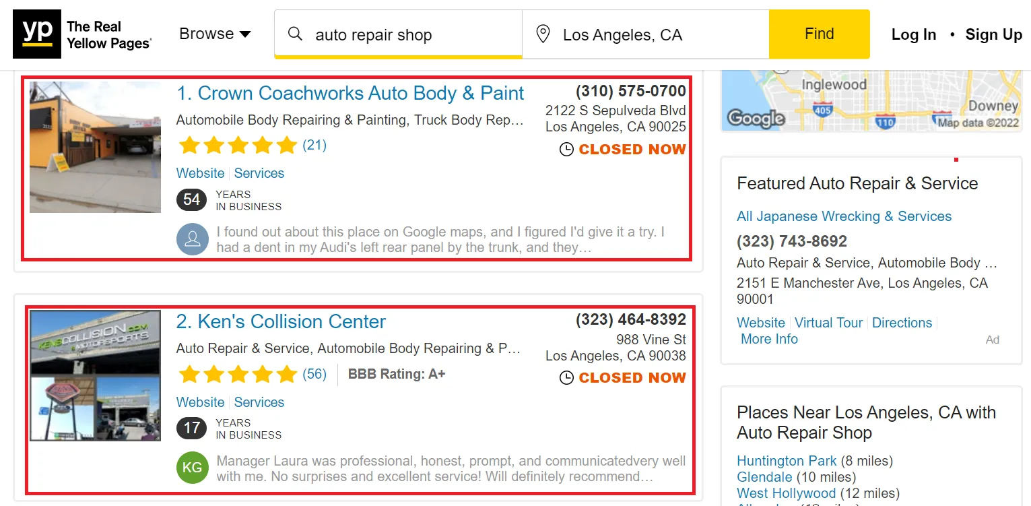Click the Log In link
The image size is (1031, 506).
pyautogui.click(x=913, y=35)
